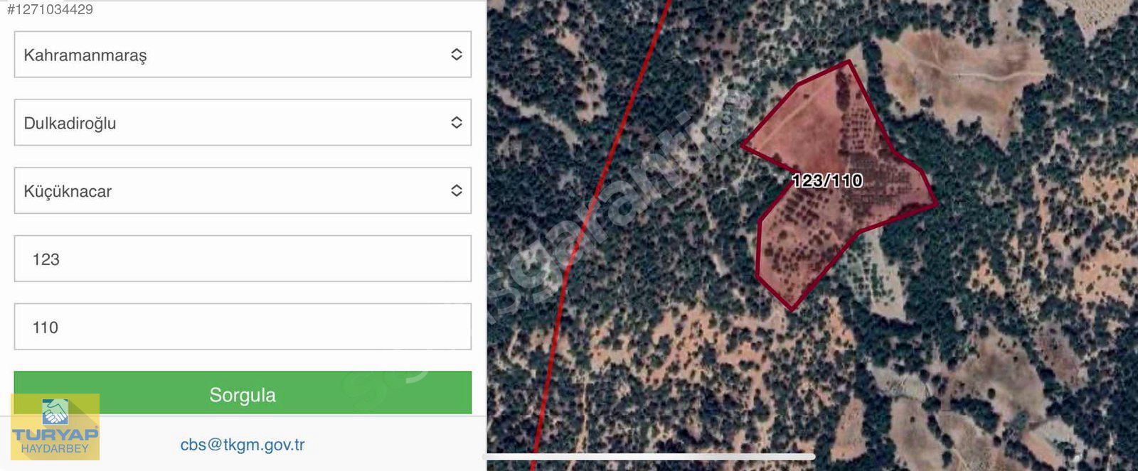Click the listing number #1271034429
This screenshot has width=1138, height=471.
50,9
